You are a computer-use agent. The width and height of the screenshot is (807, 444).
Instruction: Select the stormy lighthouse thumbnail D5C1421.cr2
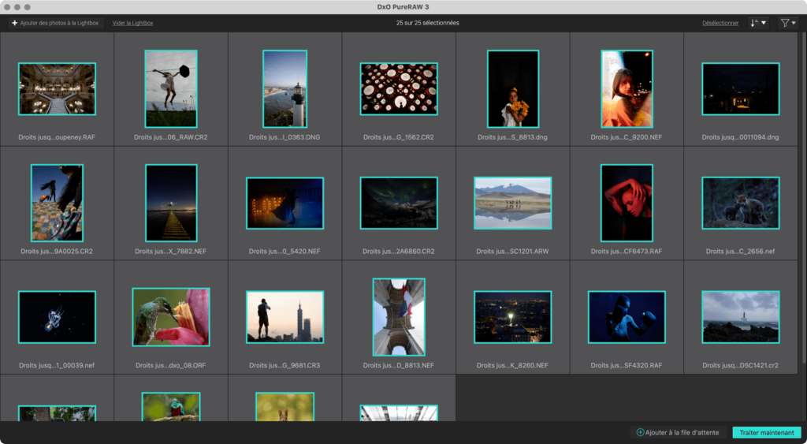(741, 317)
